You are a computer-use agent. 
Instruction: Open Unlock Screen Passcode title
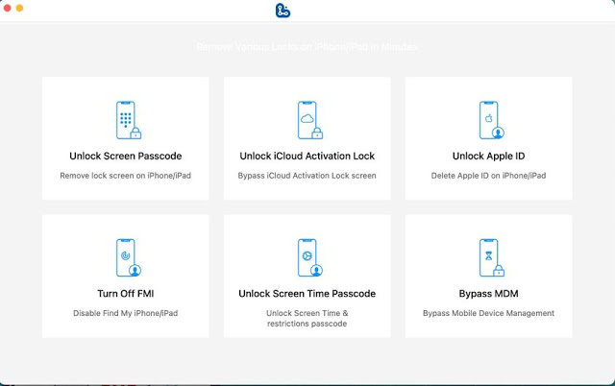[x=126, y=156]
